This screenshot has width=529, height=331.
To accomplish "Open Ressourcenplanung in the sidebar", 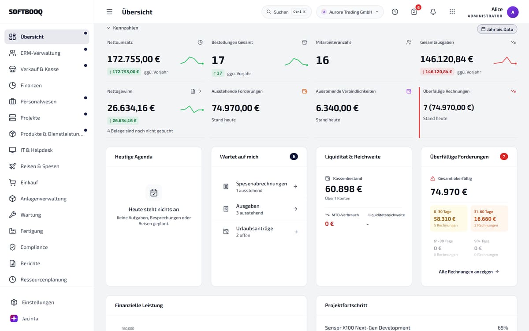I will point(47,279).
